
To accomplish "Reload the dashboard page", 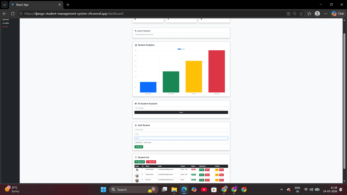I will point(13,13).
